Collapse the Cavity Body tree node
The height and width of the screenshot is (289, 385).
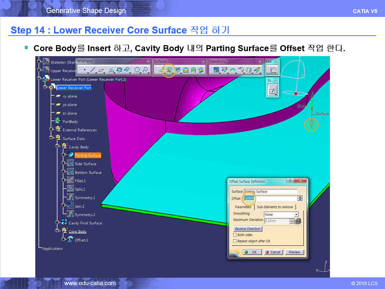point(57,146)
